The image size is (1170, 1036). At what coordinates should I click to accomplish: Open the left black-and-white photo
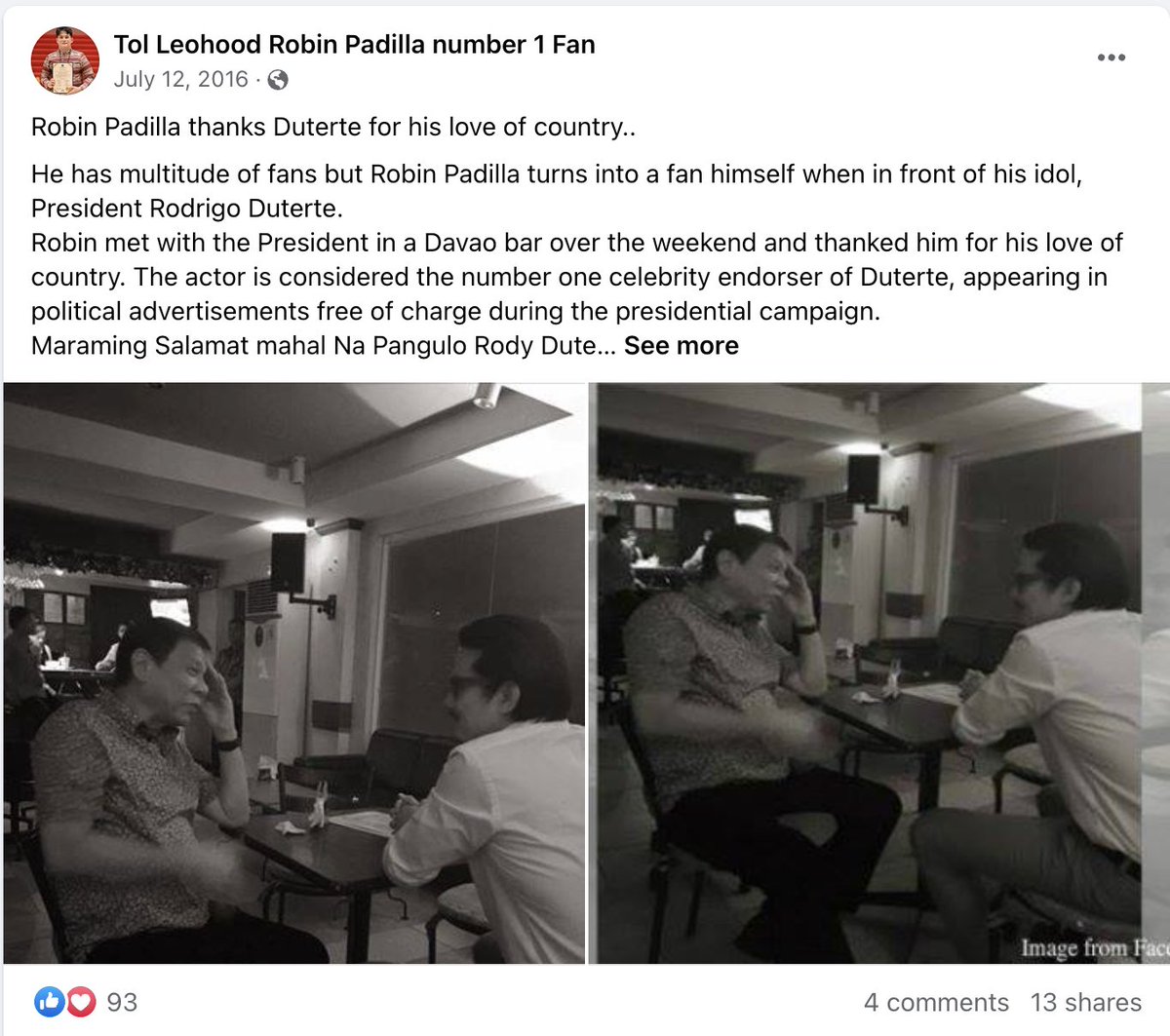point(294,672)
